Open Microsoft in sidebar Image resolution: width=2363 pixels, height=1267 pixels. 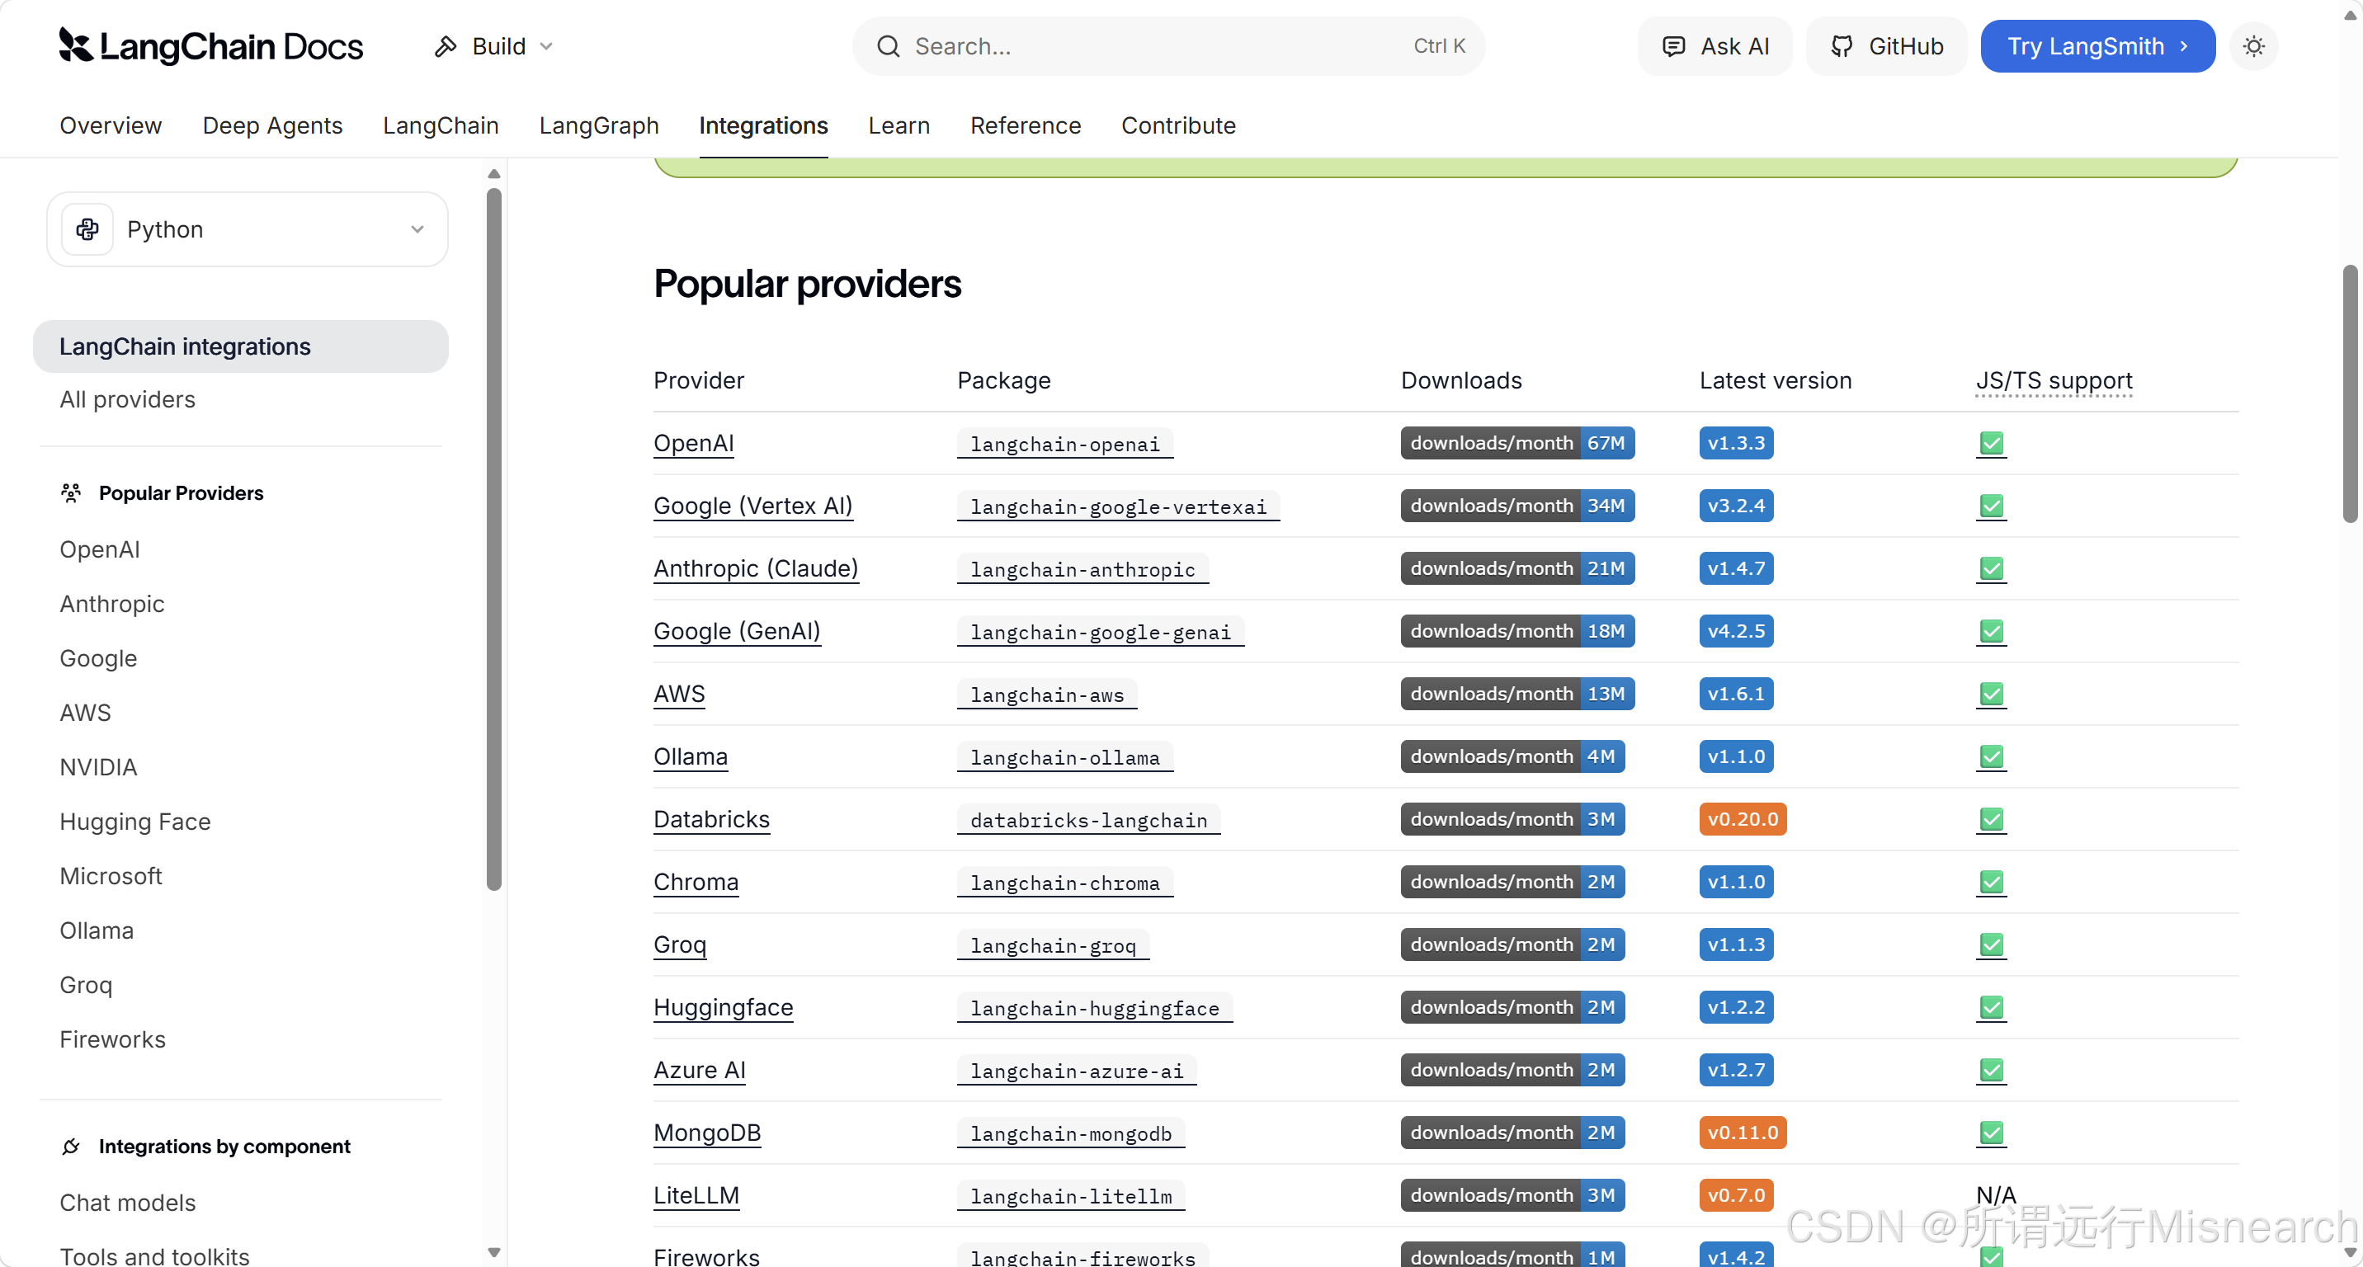[111, 877]
